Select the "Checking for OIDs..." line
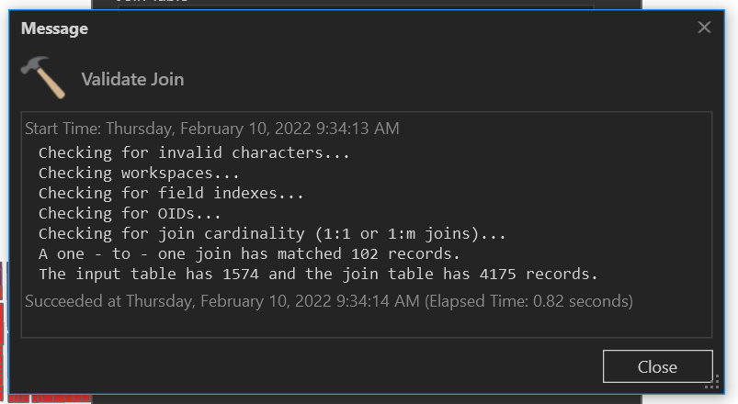Viewport: 738px width, 404px height. [x=130, y=213]
